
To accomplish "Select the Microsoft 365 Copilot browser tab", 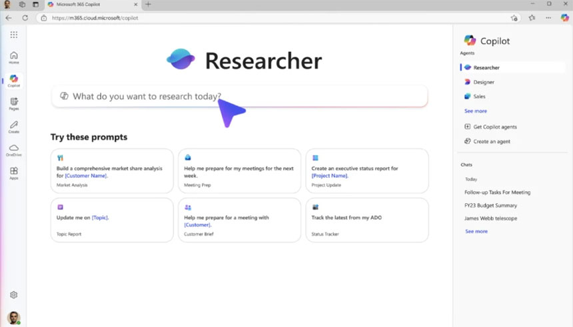I will tap(92, 5).
